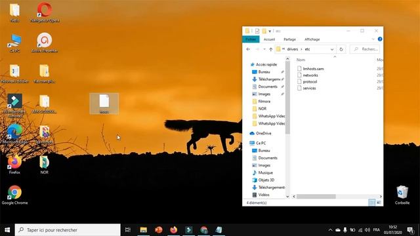Select the networks file

(308, 75)
